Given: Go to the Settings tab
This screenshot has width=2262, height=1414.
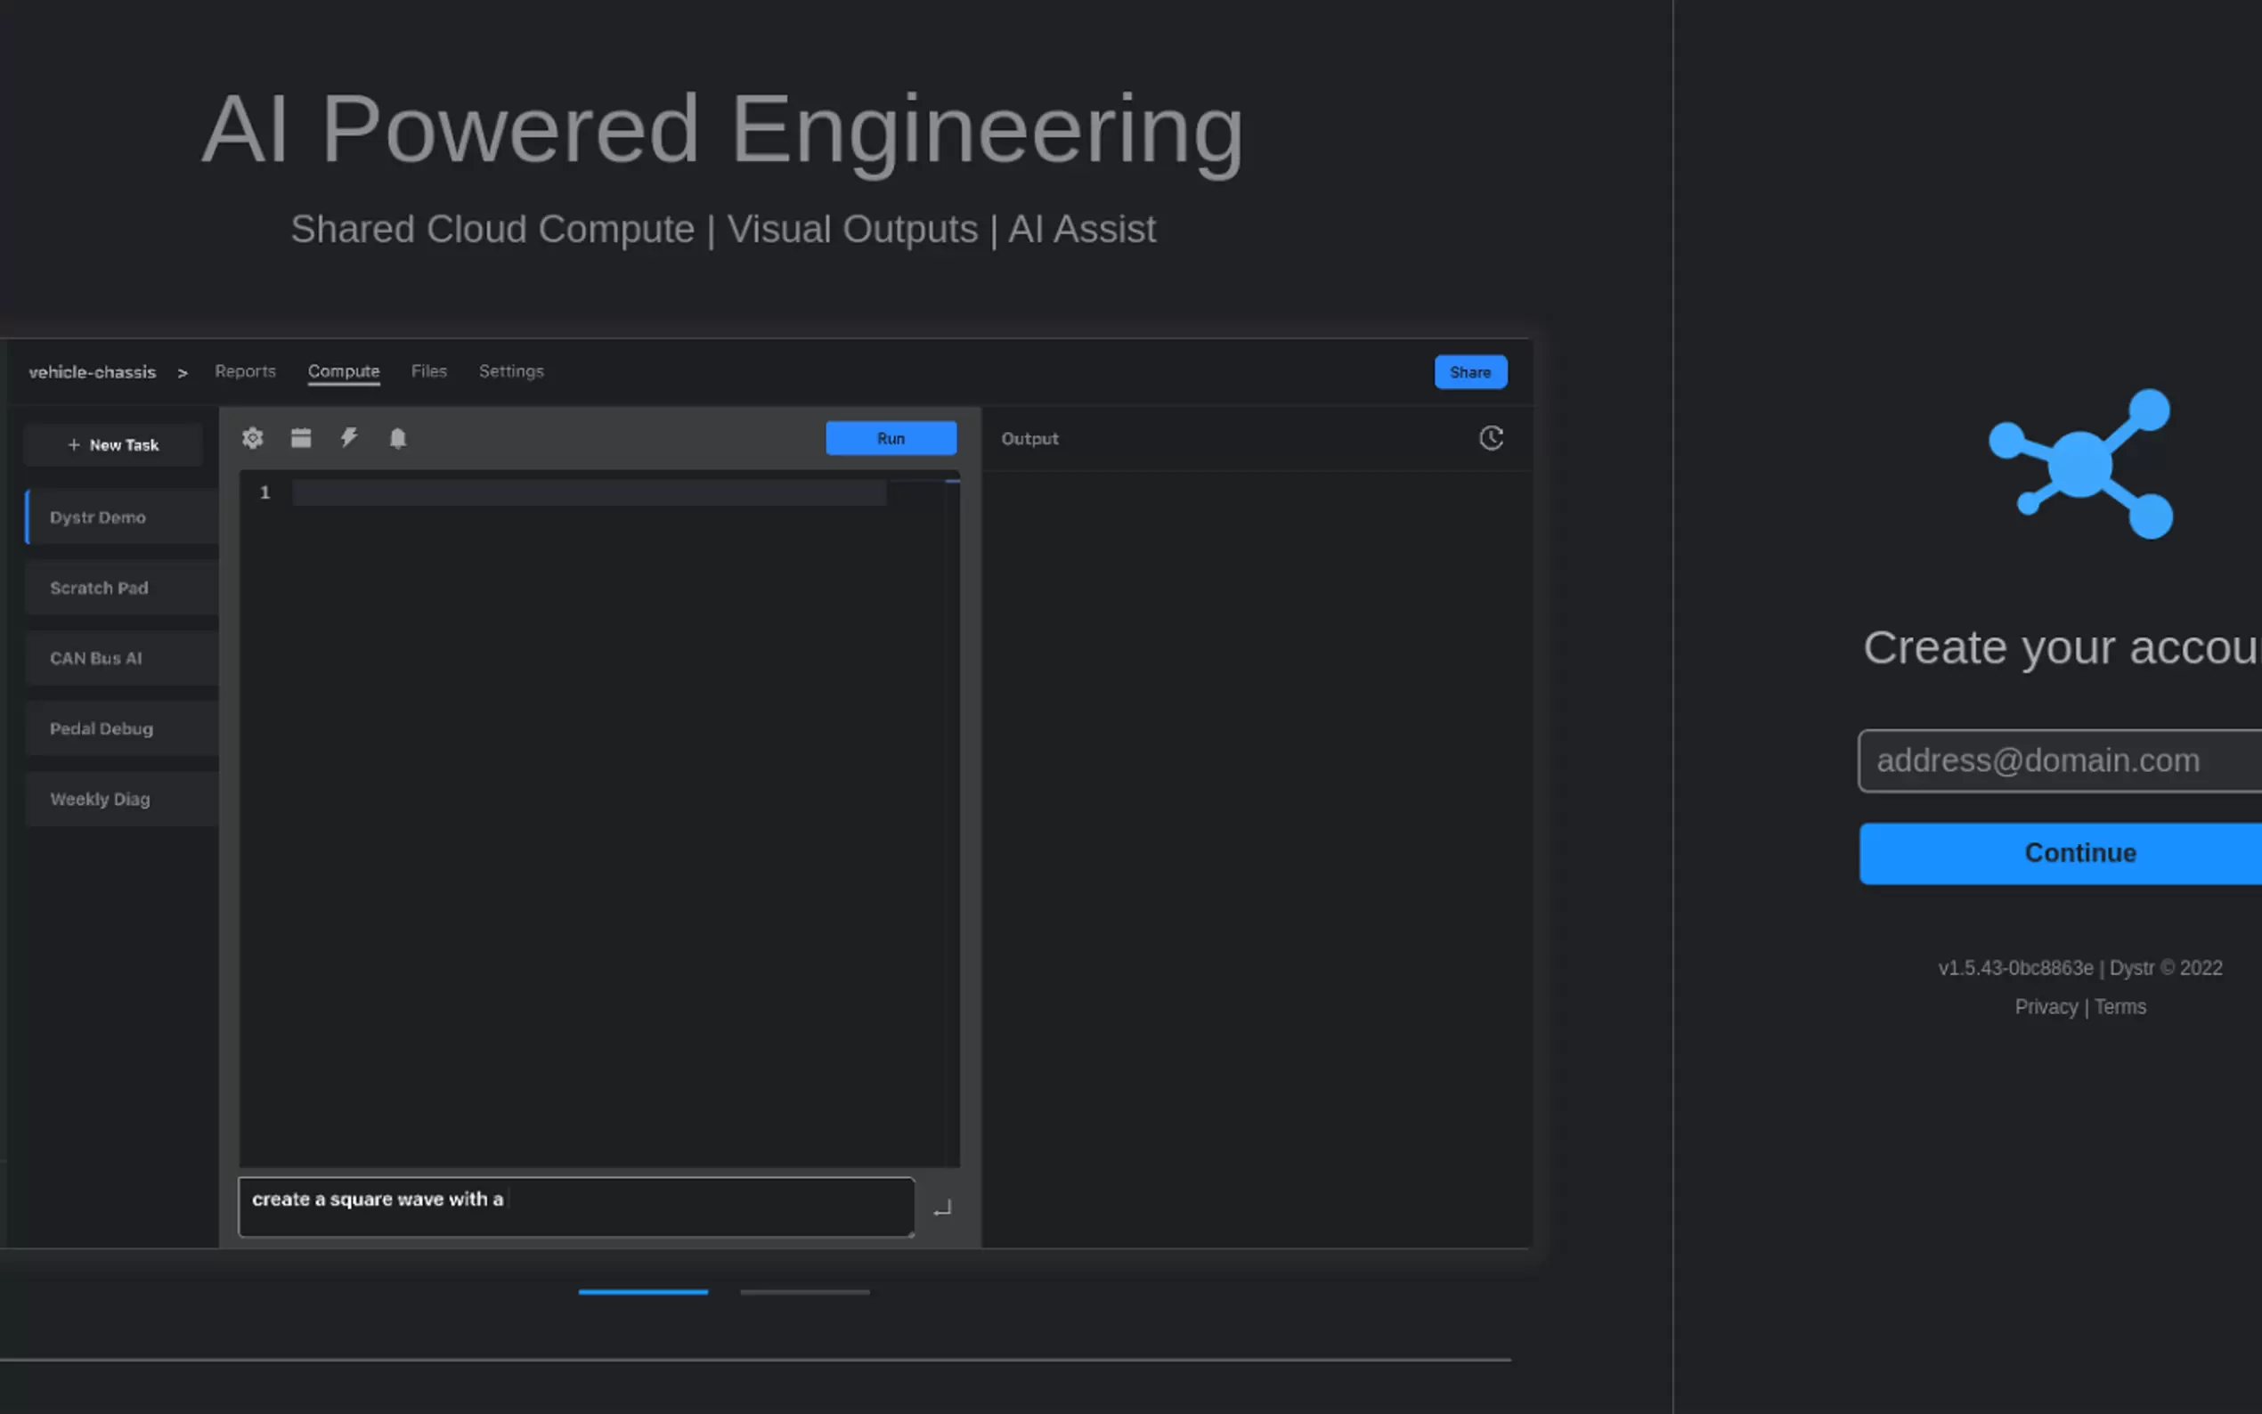Looking at the screenshot, I should [x=510, y=371].
